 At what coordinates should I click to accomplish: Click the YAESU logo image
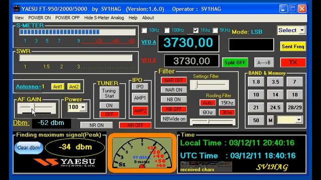(65, 162)
